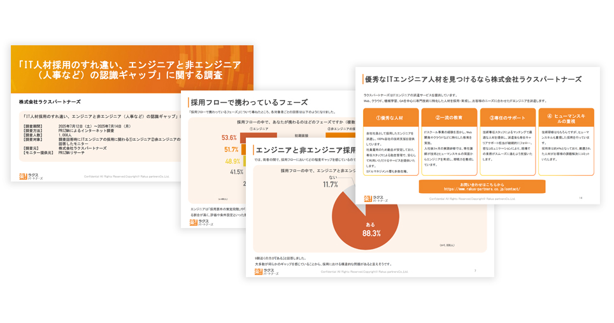Click the Rakus logo on the 優秀なITエンジニア slide
614x323 pixels.
[x=376, y=199]
